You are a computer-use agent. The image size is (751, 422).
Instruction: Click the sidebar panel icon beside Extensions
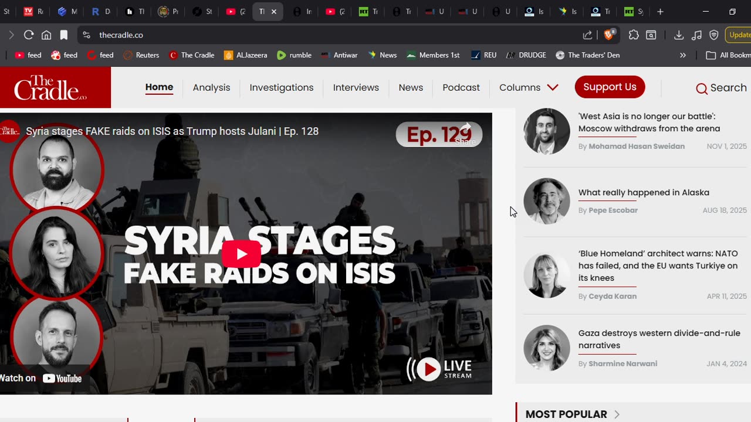click(x=651, y=35)
